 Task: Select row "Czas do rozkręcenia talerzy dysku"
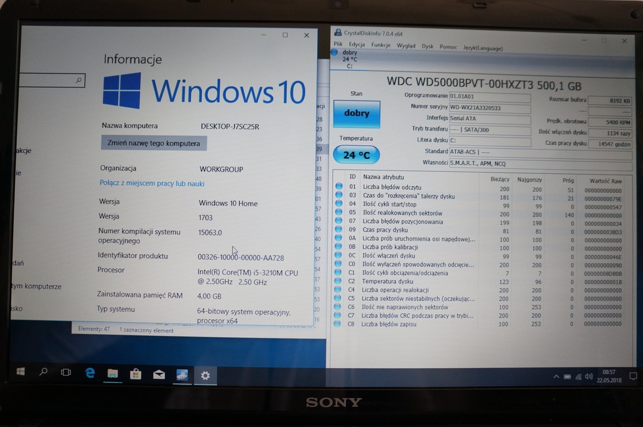480,197
